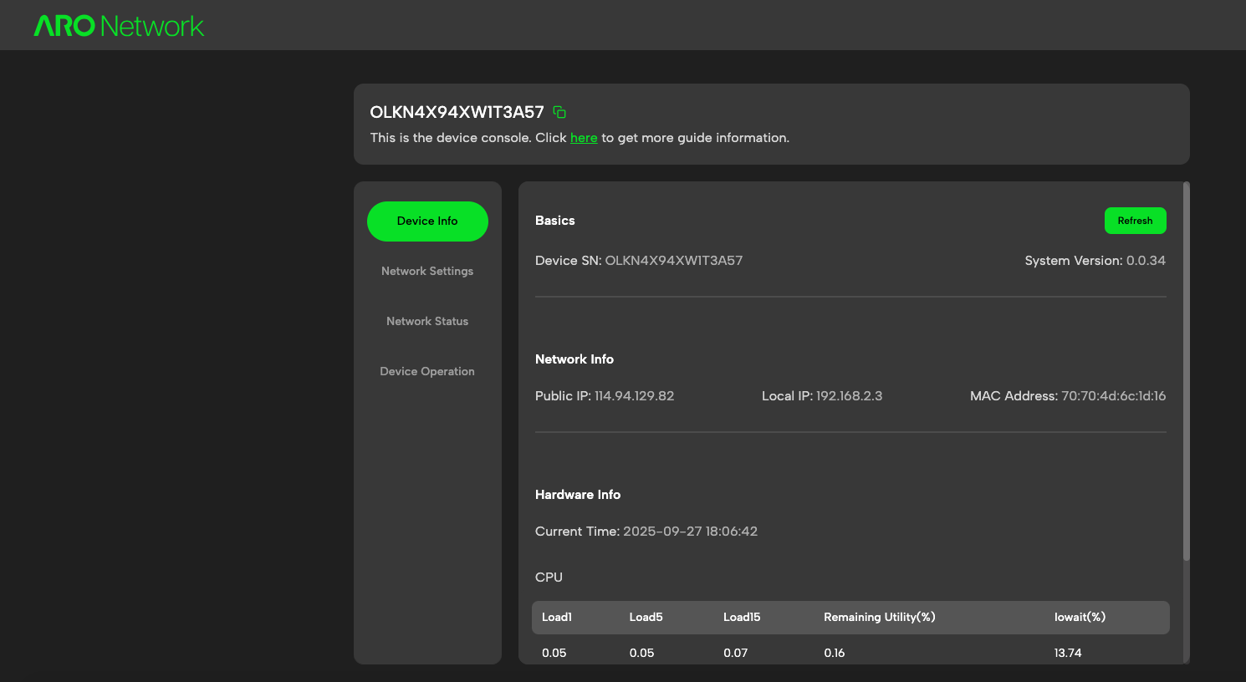Open the Device Operation panel
The width and height of the screenshot is (1246, 682).
[x=427, y=371]
